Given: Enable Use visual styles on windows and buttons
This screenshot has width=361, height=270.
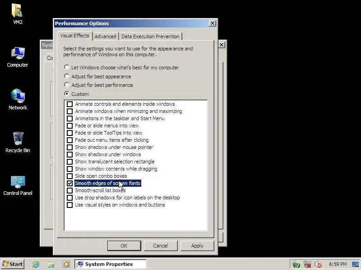Looking at the screenshot, I should [x=70, y=205].
